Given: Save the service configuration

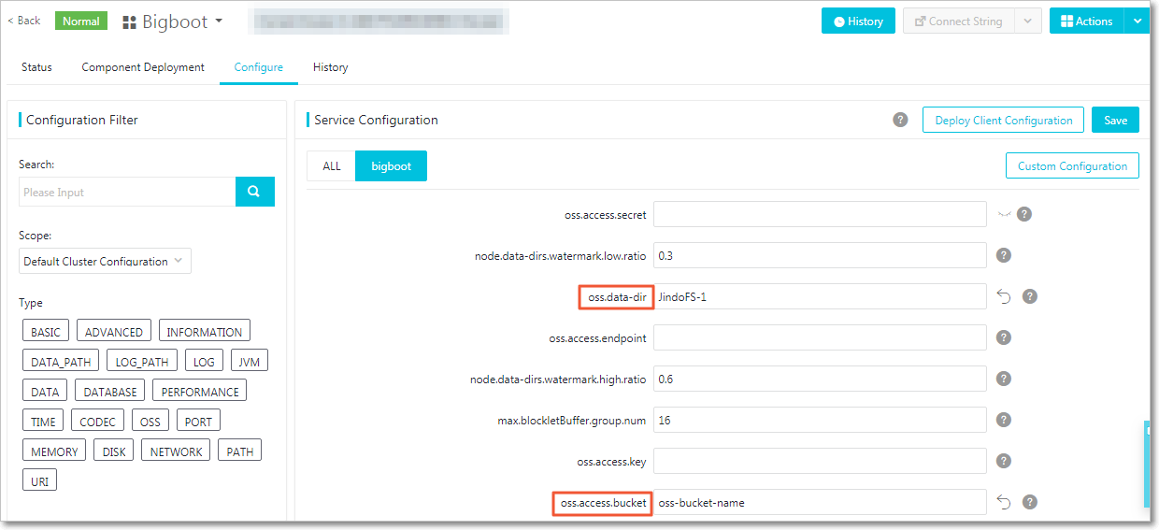Looking at the screenshot, I should coord(1115,120).
